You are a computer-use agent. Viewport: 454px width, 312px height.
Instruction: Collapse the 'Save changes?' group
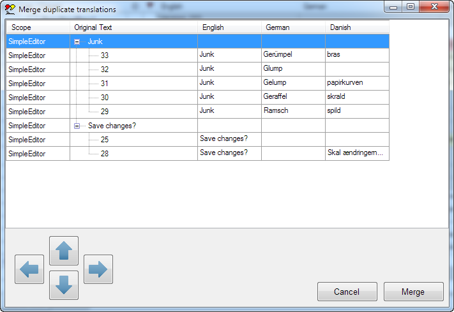point(77,126)
